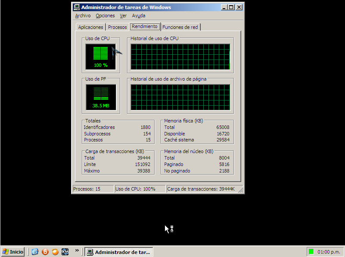Switch to the Aplicaciones tab

(90, 27)
